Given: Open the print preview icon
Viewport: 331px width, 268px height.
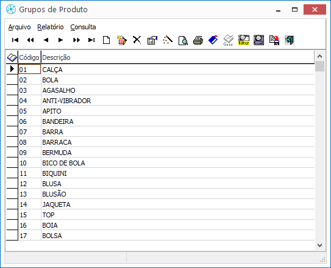Looking at the screenshot, I should coord(183,40).
